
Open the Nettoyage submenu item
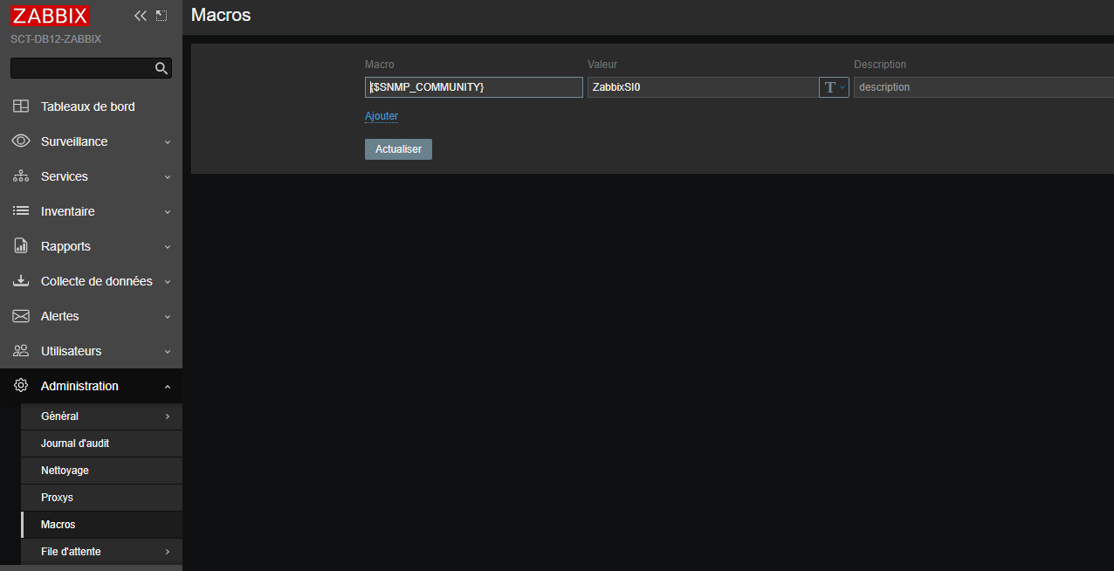click(65, 471)
